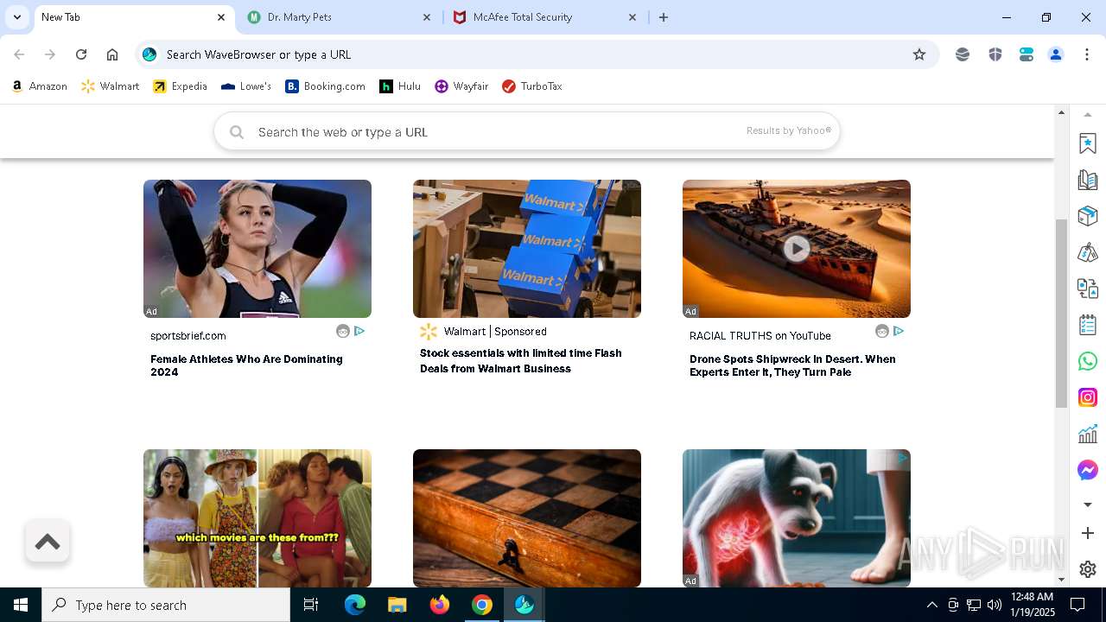Open Messenger in the sidebar
Image resolution: width=1106 pixels, height=622 pixels.
(x=1088, y=470)
